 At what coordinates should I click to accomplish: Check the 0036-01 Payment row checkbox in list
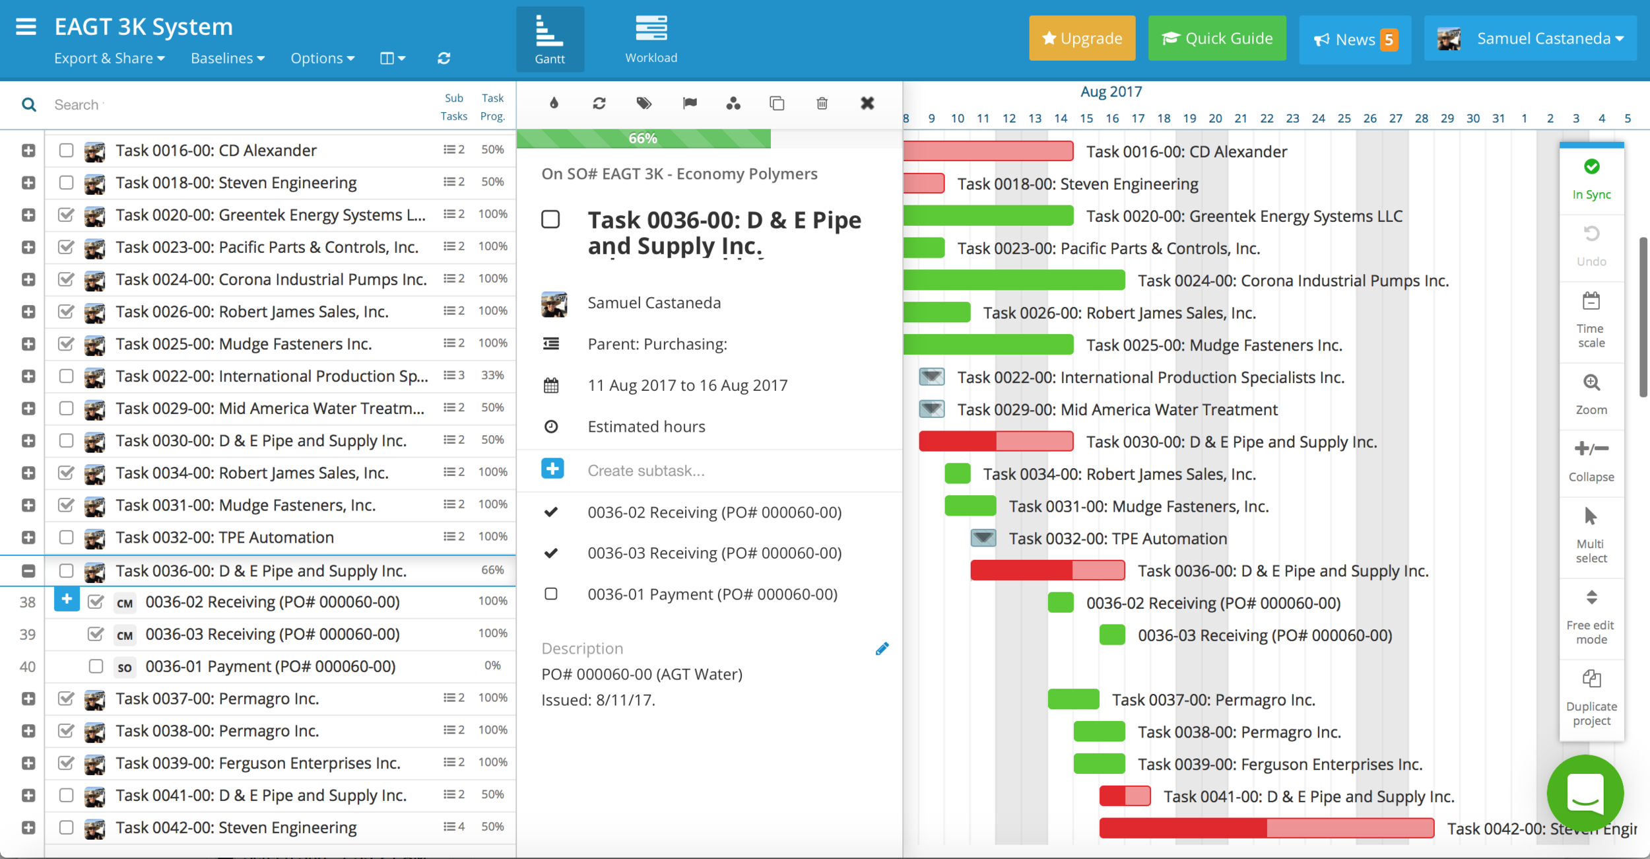96,666
